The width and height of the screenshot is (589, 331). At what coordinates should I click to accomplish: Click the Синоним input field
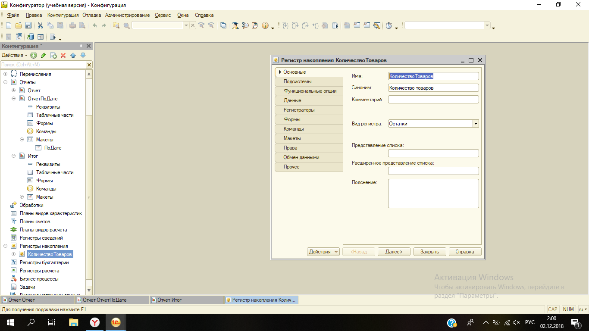[433, 88]
